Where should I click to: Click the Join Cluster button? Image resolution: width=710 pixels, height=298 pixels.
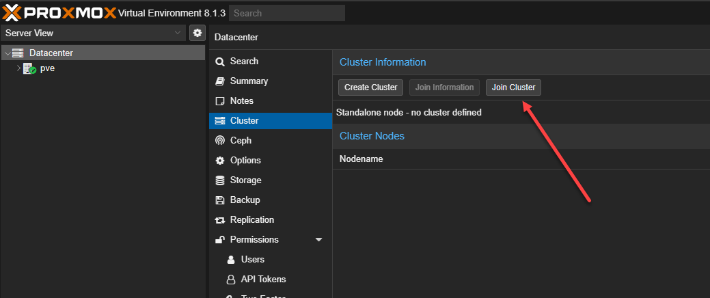click(513, 87)
